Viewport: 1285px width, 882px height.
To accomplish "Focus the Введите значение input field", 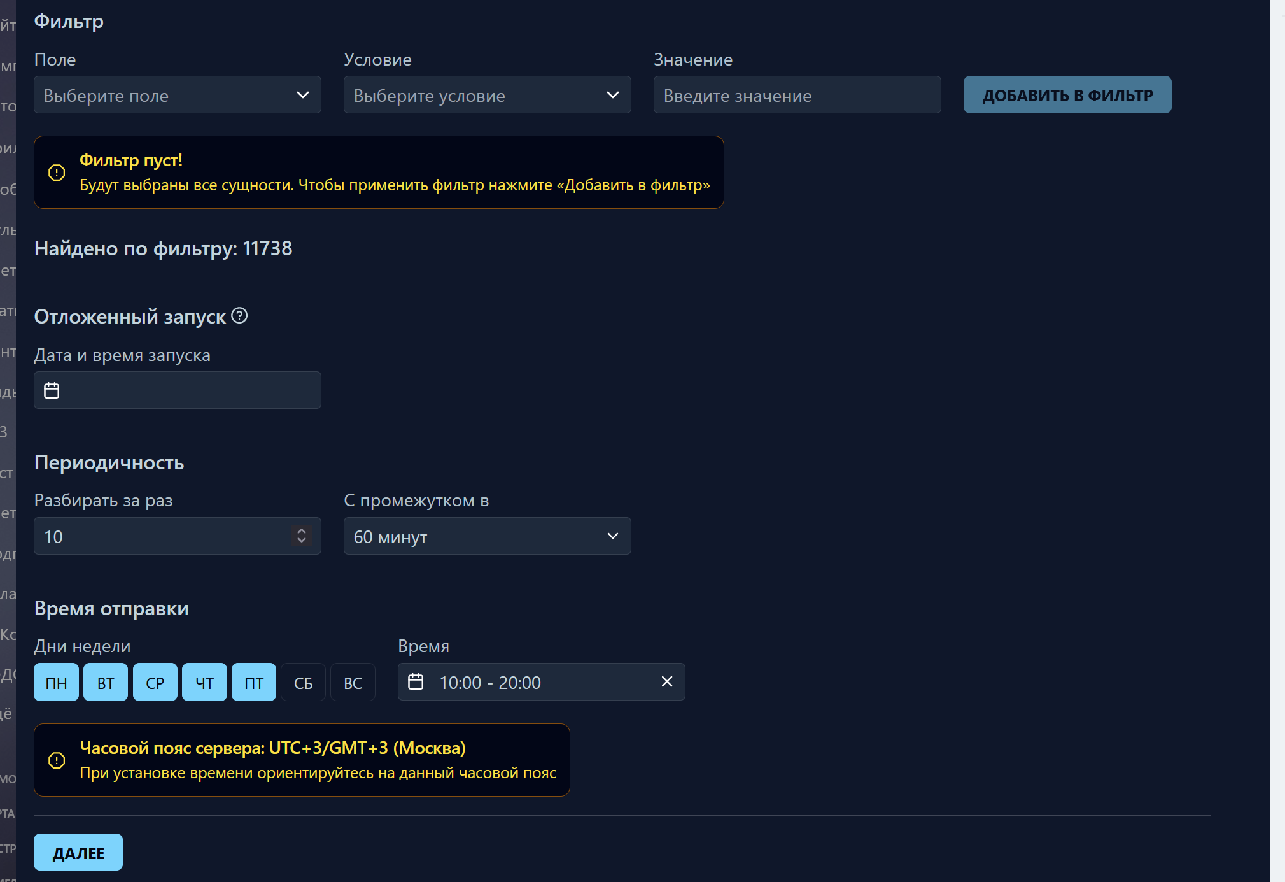I will coord(797,95).
